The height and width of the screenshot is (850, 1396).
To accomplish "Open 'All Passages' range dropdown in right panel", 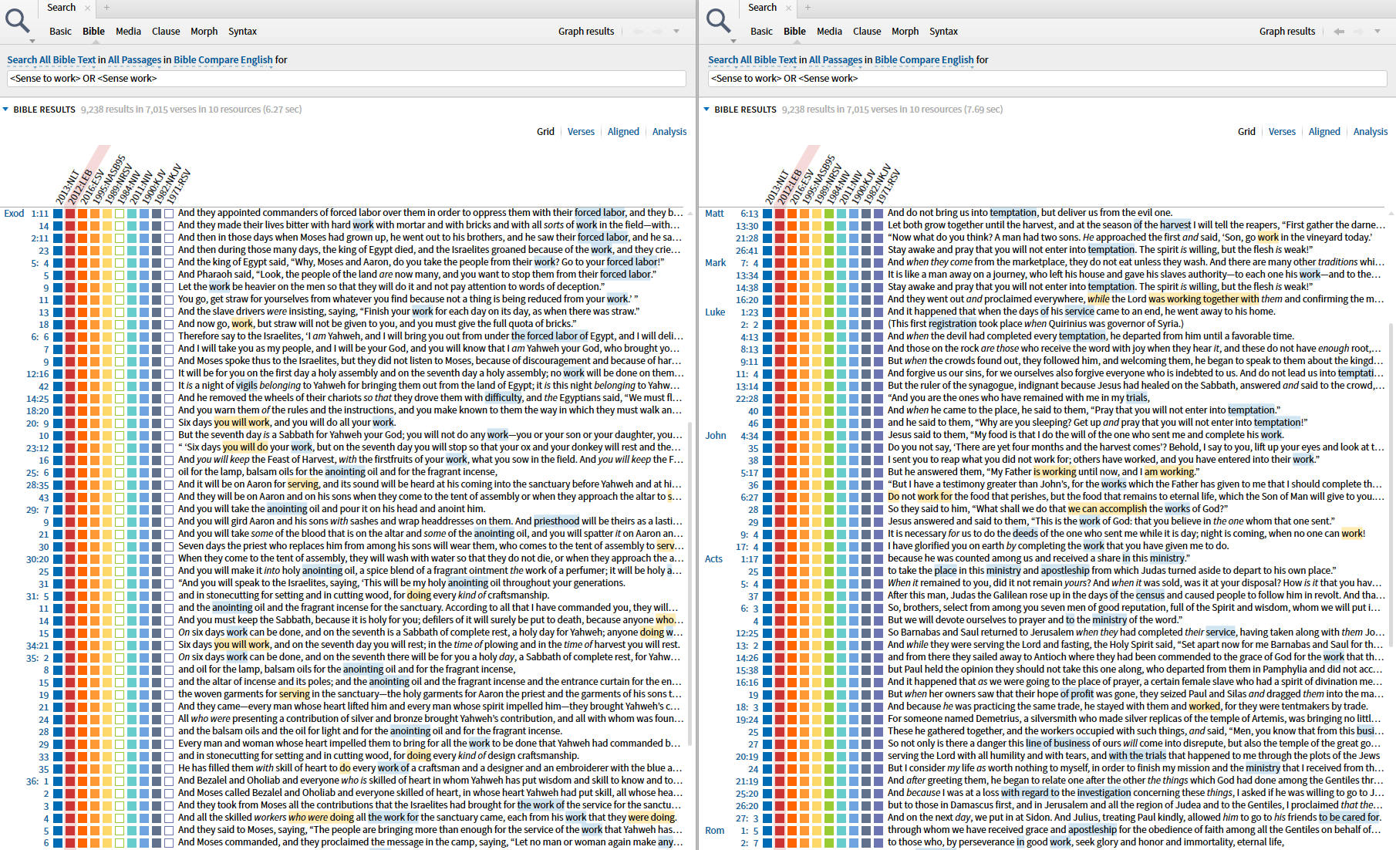I will [x=835, y=59].
